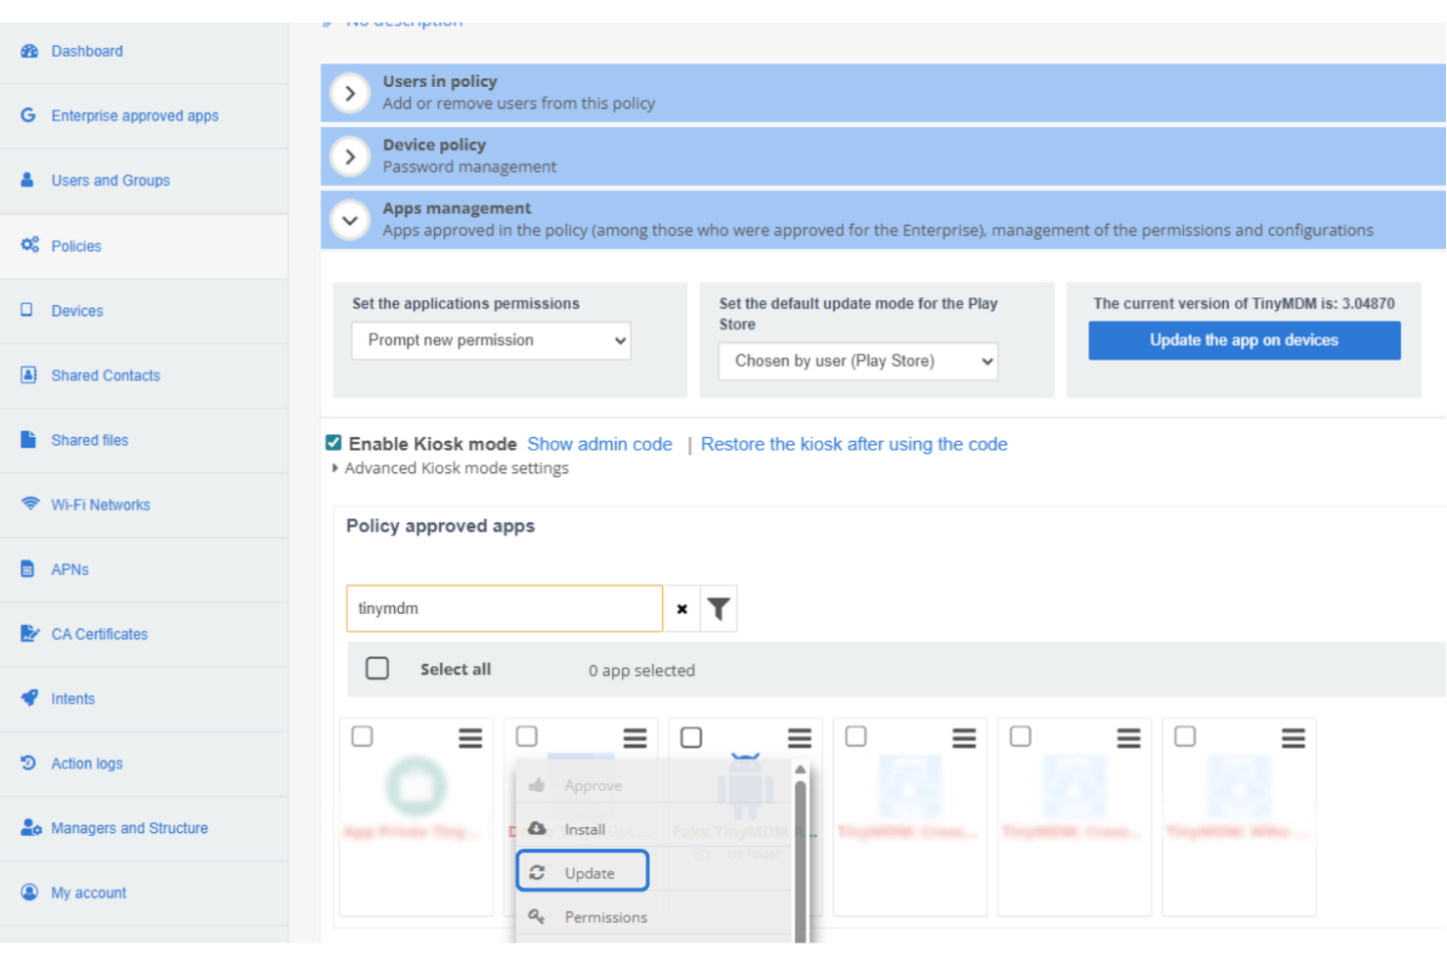
Task: Click the TinyMDM: Wike app thumbnail
Action: tap(1239, 786)
